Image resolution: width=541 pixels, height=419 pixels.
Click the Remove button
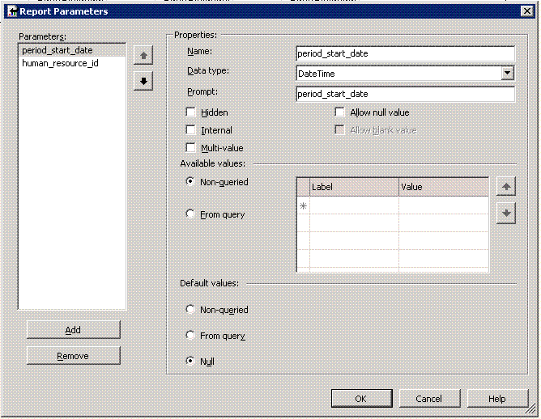coord(73,356)
